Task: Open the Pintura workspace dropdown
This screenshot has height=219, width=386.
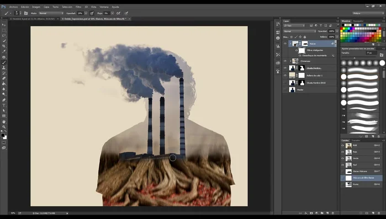Action: coord(368,13)
